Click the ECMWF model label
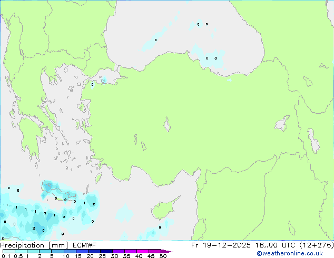 tap(85, 245)
